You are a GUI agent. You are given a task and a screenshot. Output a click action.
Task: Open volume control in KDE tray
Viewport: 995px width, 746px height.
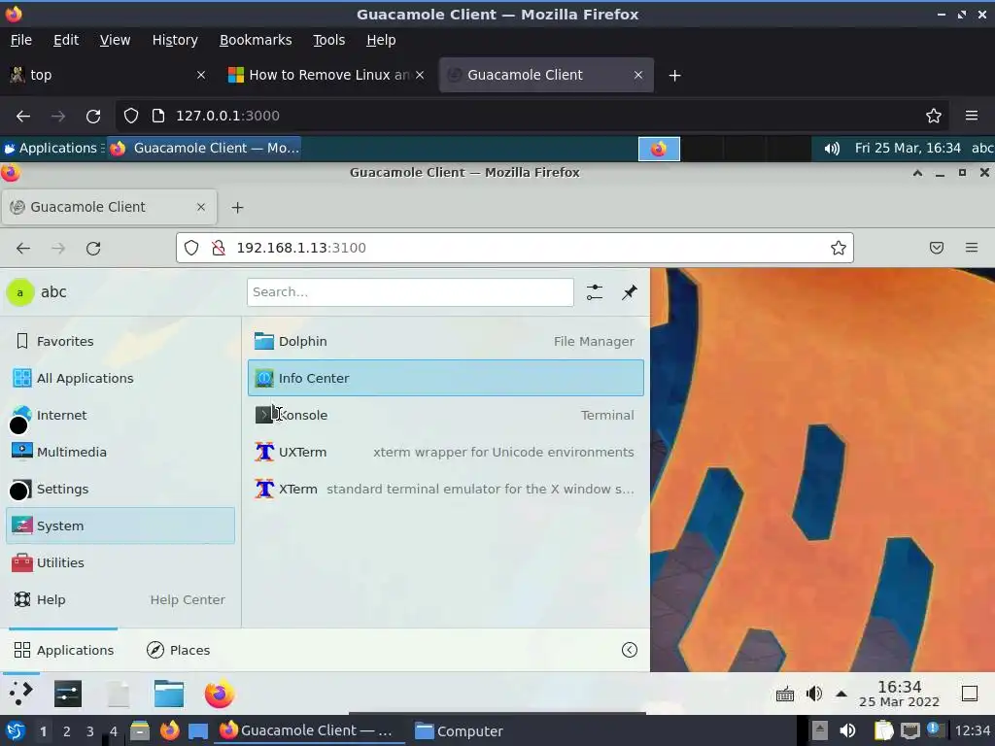(814, 694)
